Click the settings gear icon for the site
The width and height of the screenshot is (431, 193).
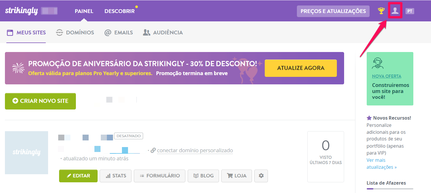tap(261, 176)
